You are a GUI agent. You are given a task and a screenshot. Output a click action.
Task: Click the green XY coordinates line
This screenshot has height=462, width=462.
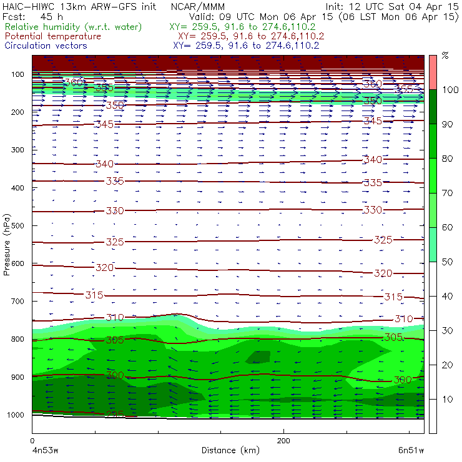242,27
